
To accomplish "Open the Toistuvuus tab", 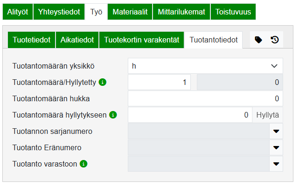I will pos(233,12).
